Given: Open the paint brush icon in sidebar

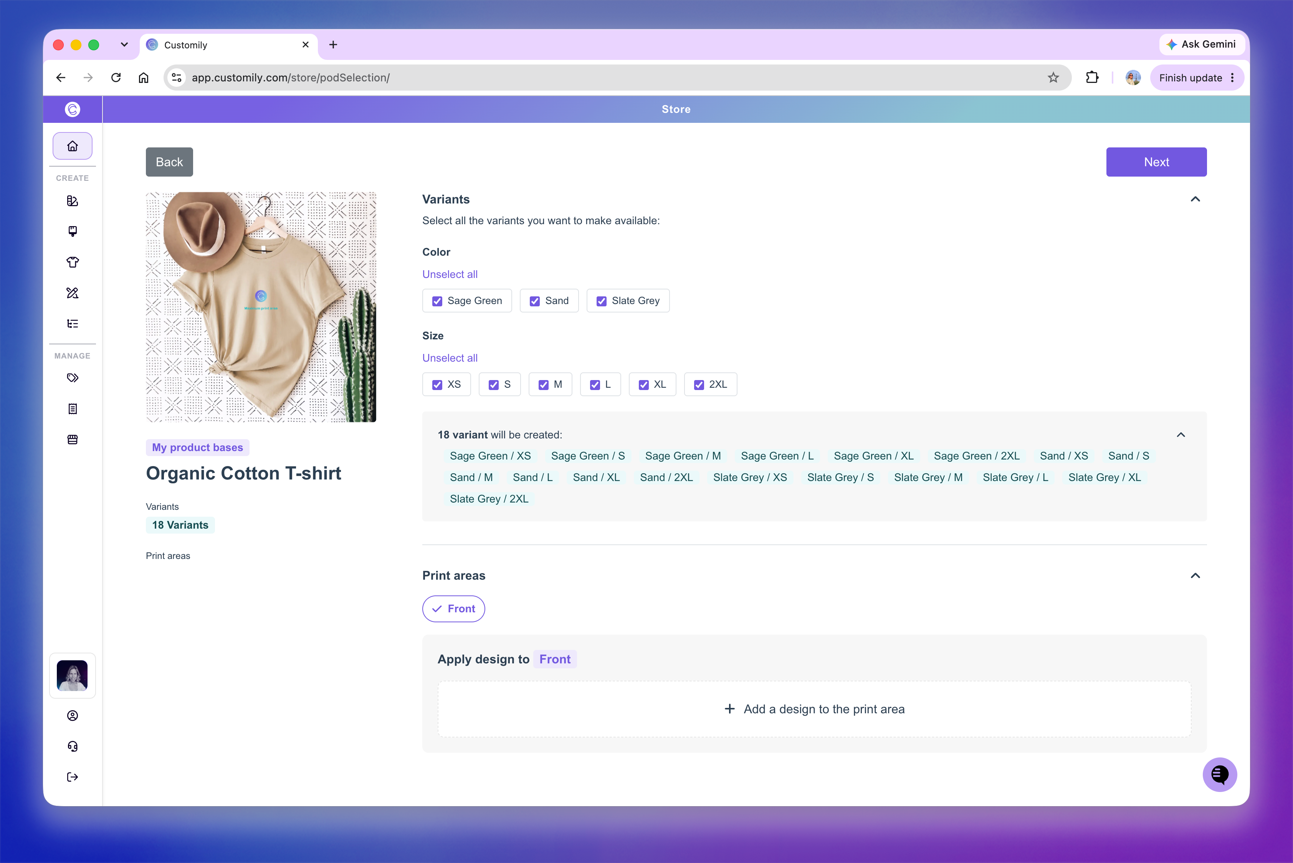Looking at the screenshot, I should click(72, 231).
